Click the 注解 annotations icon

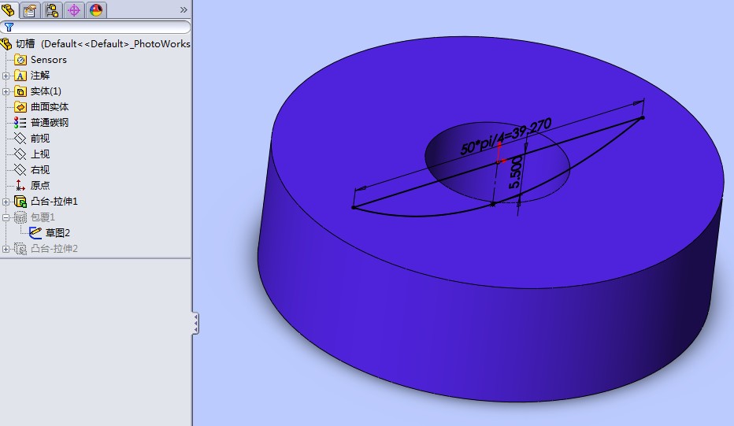point(20,76)
